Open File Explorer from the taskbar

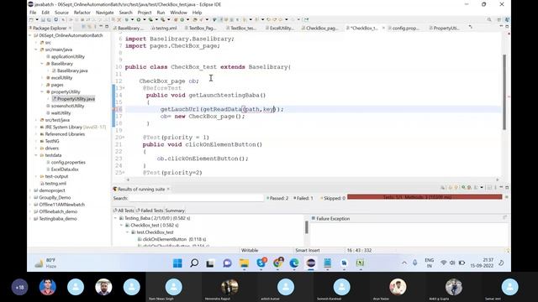point(245,263)
